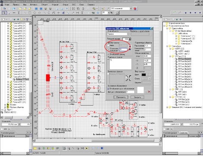Click the red X delete symbol icon
This screenshot has height=159, width=203.
pyautogui.click(x=149, y=92)
